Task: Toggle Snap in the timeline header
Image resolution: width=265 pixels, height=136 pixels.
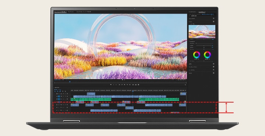Action: click(58, 91)
